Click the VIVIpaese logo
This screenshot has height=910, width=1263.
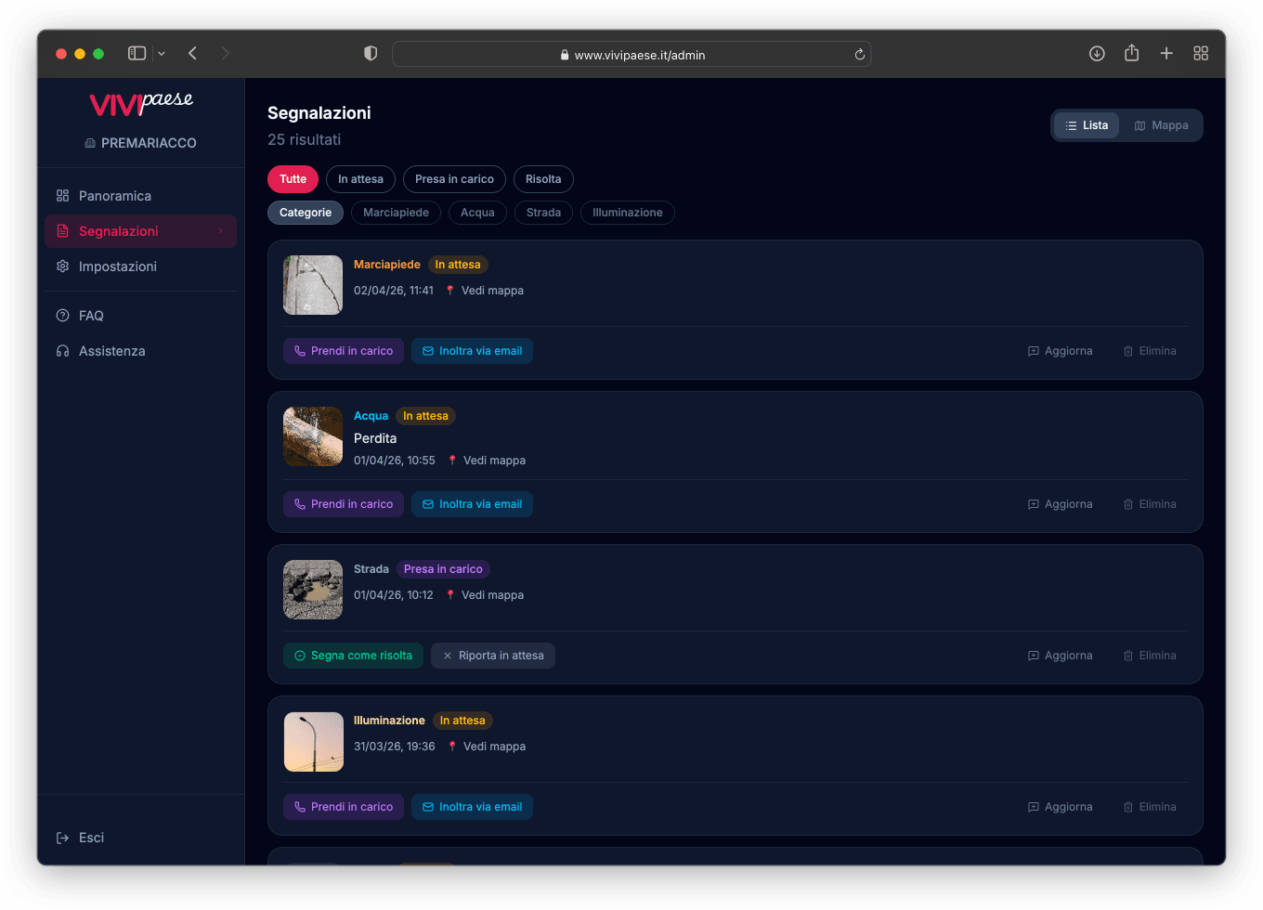(x=141, y=104)
